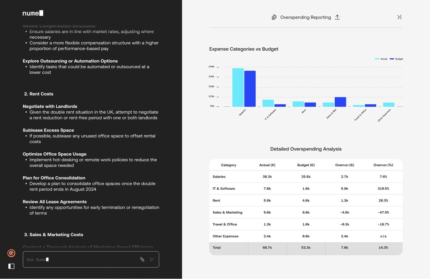Click the send arrow icon

pos(152,259)
